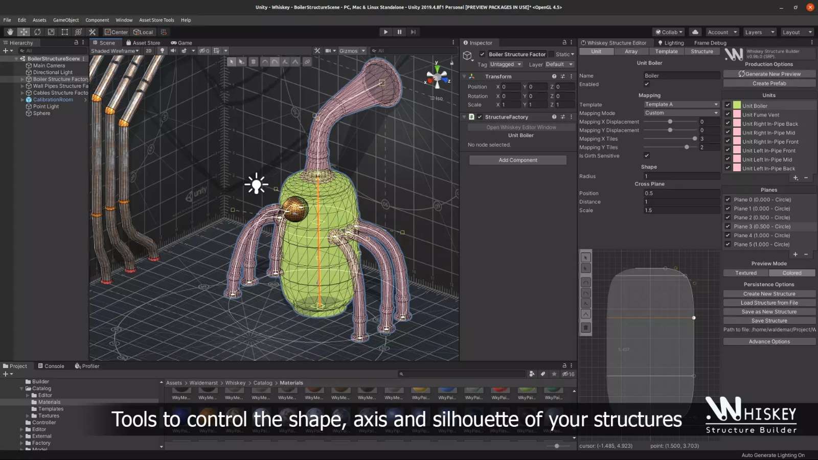Step one frame forward
Screen dimensions: 818x460
pos(413,32)
